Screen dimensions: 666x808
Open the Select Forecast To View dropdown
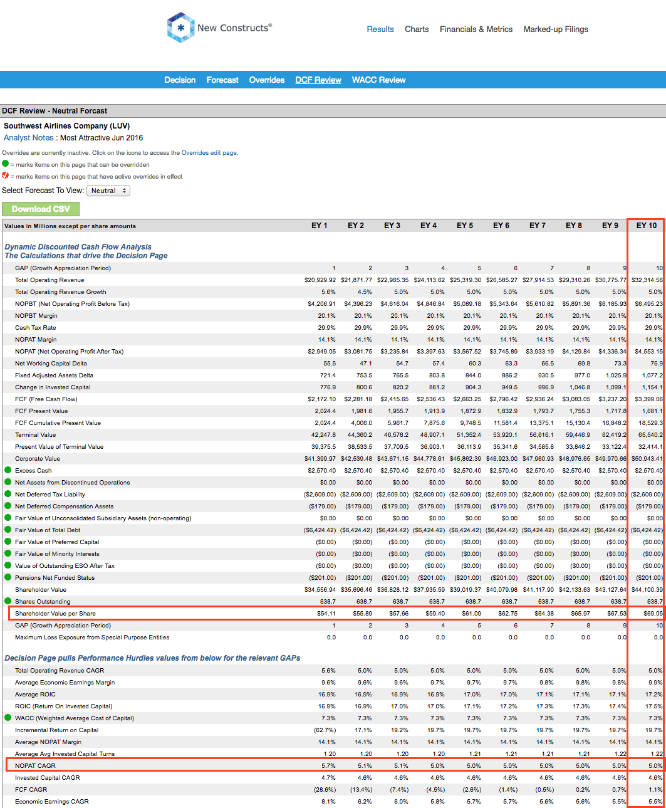pos(108,191)
